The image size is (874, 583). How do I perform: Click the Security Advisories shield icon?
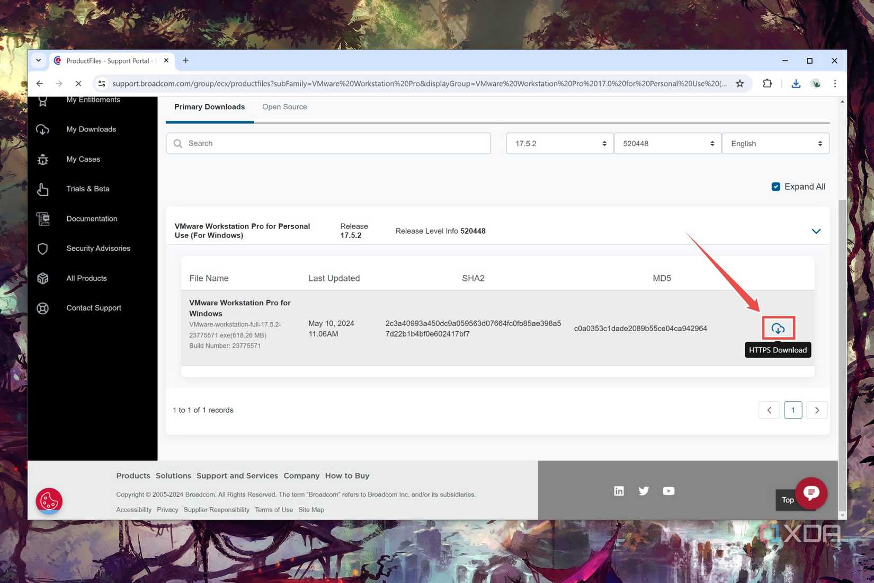click(x=43, y=249)
